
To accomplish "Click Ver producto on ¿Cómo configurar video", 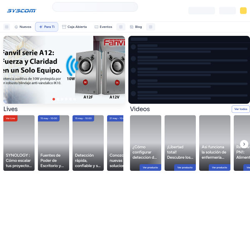I will pyautogui.click(x=150, y=167).
